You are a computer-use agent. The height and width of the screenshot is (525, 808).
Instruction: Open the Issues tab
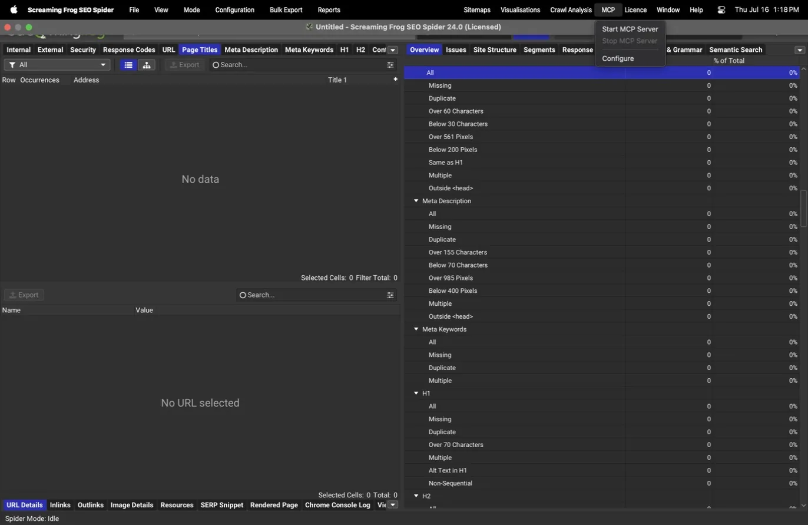456,50
